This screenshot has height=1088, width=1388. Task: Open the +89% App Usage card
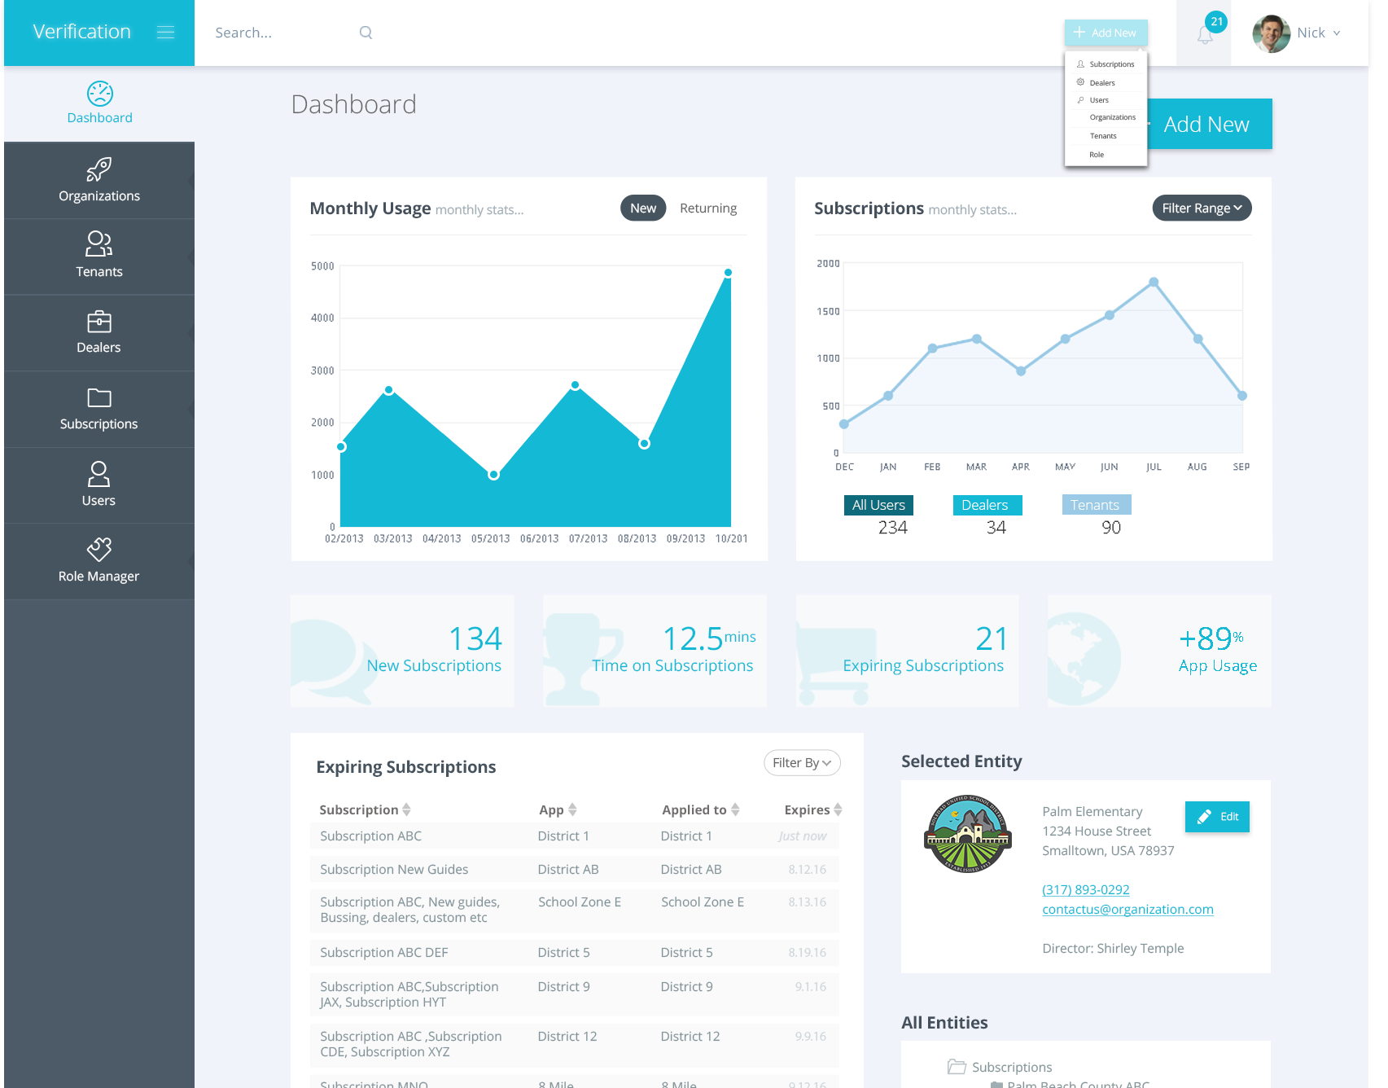pyautogui.click(x=1159, y=651)
